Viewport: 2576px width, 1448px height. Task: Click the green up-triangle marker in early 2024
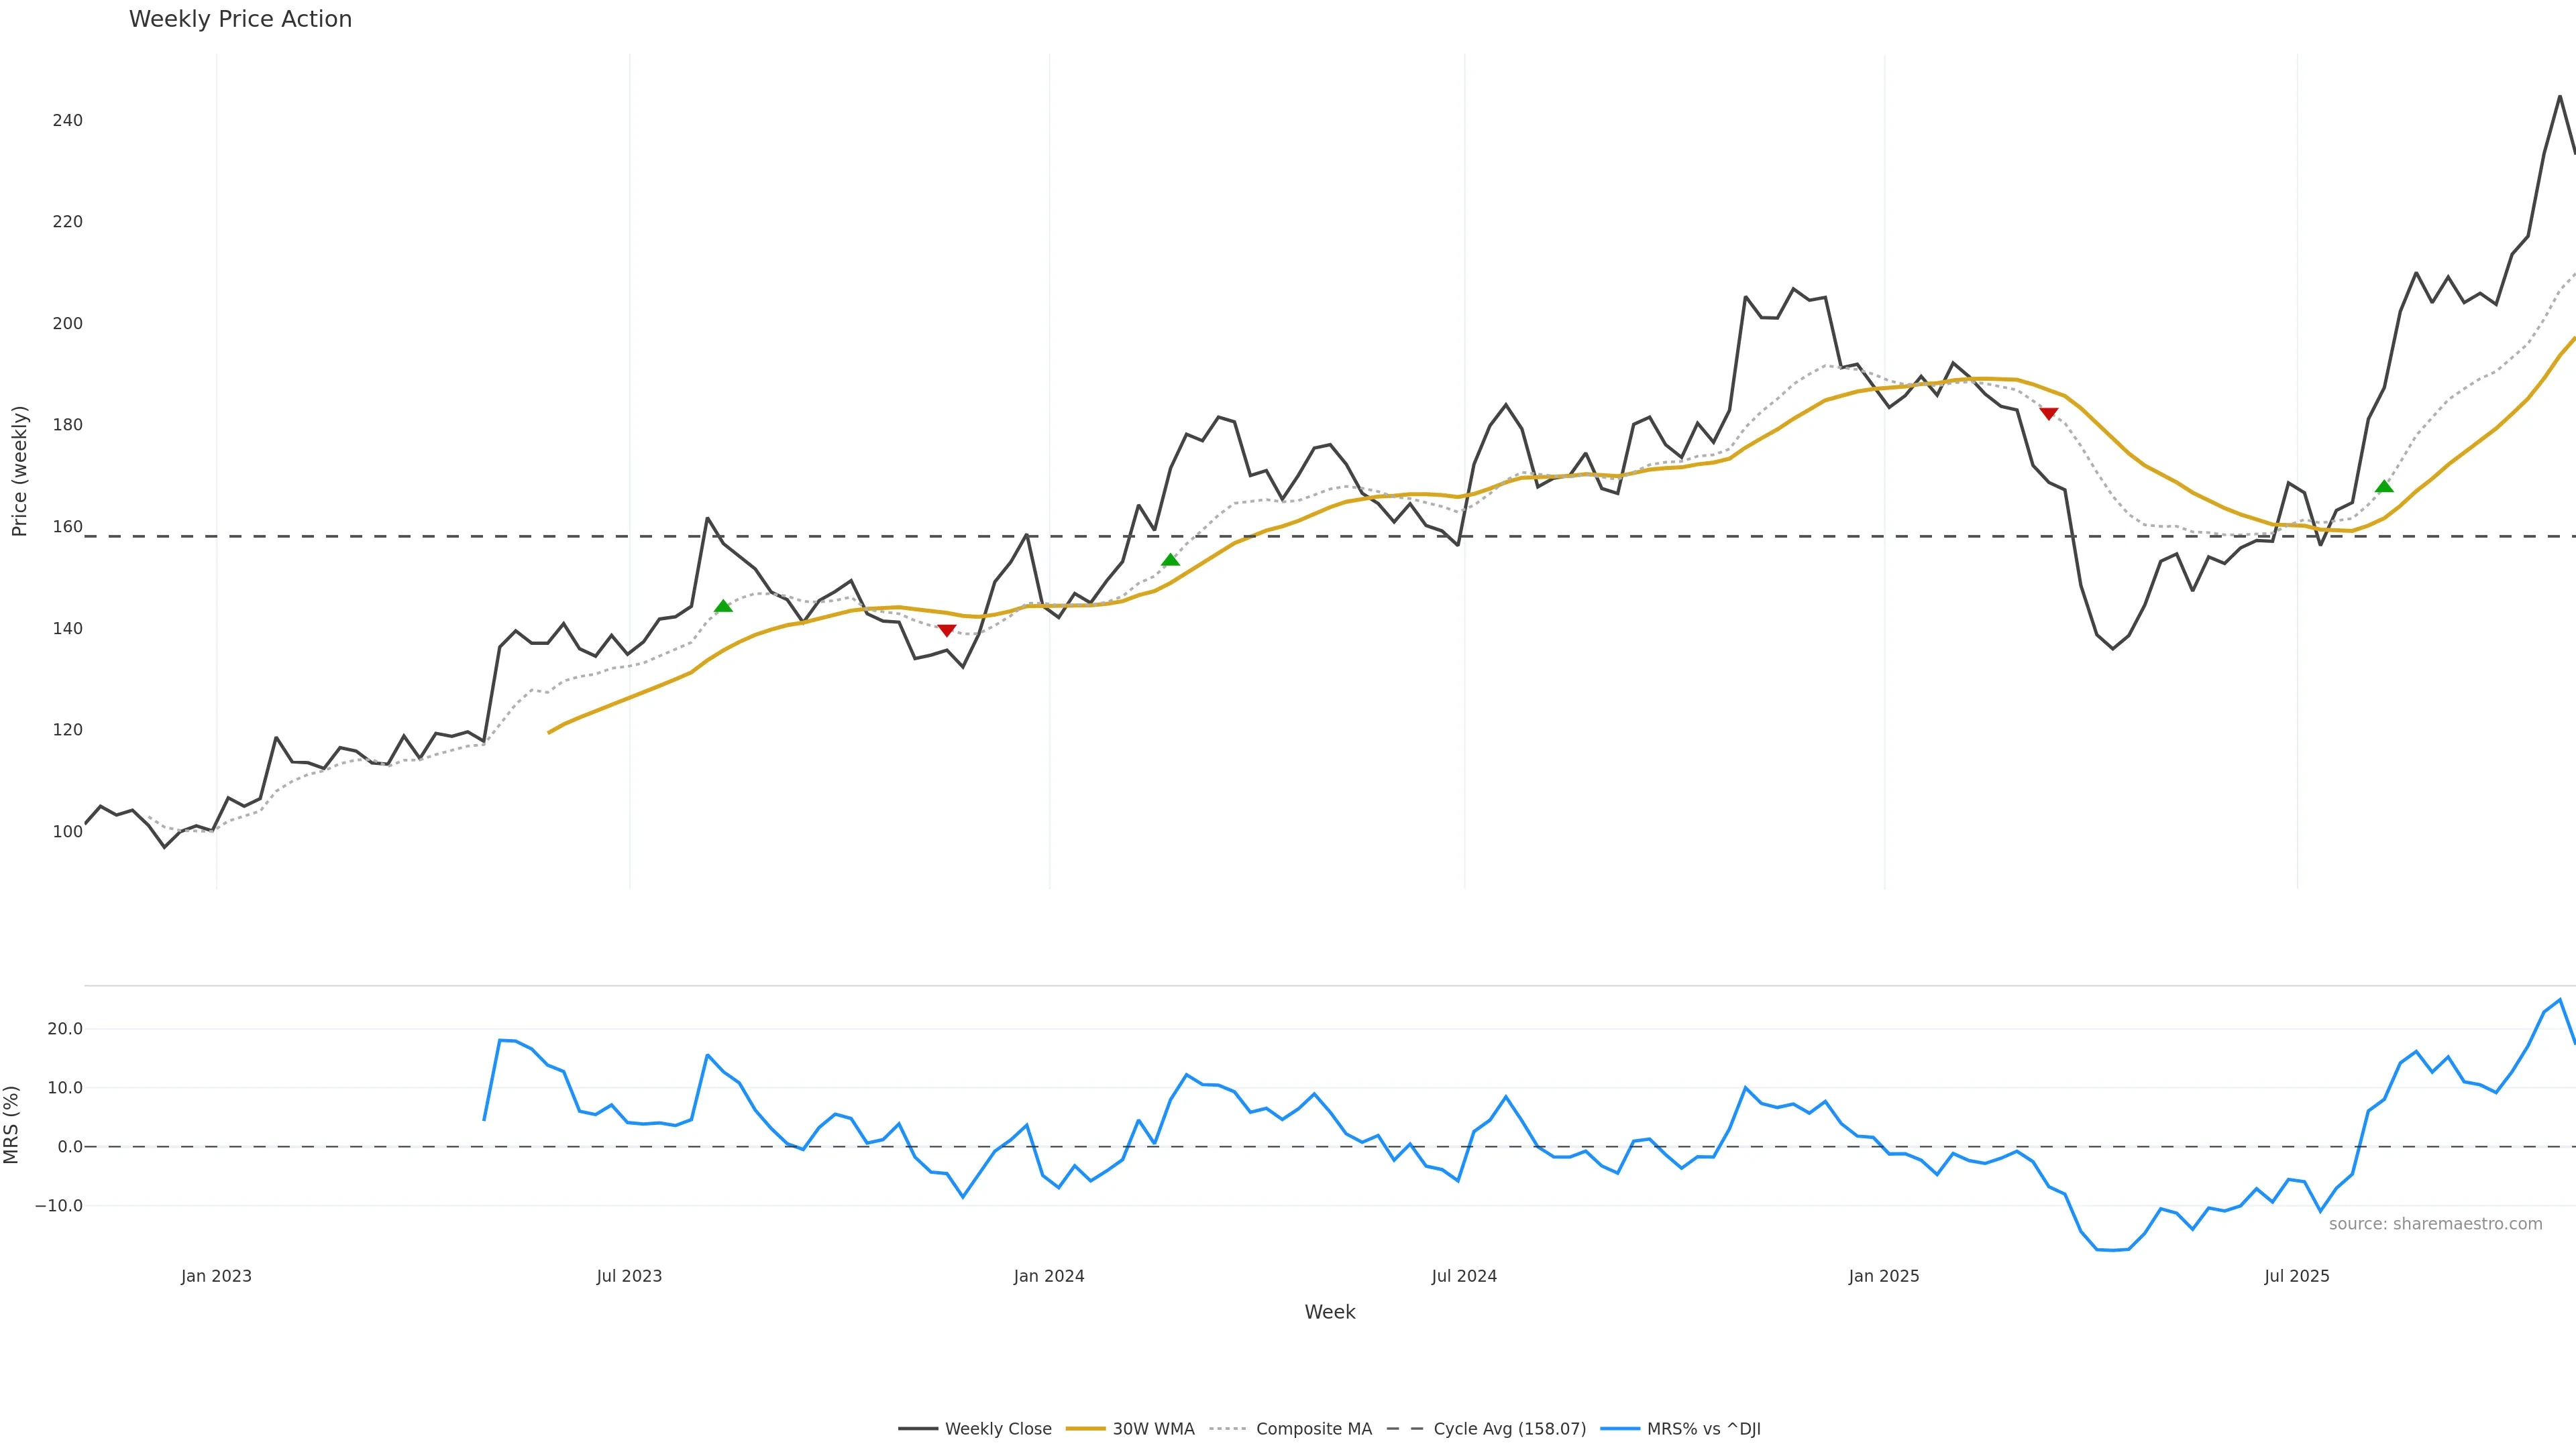coord(1171,560)
